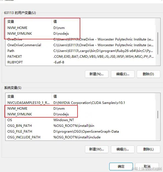The image size is (163, 172).
Task: Click the 删除(D) button for user variables
Action: [148, 74]
